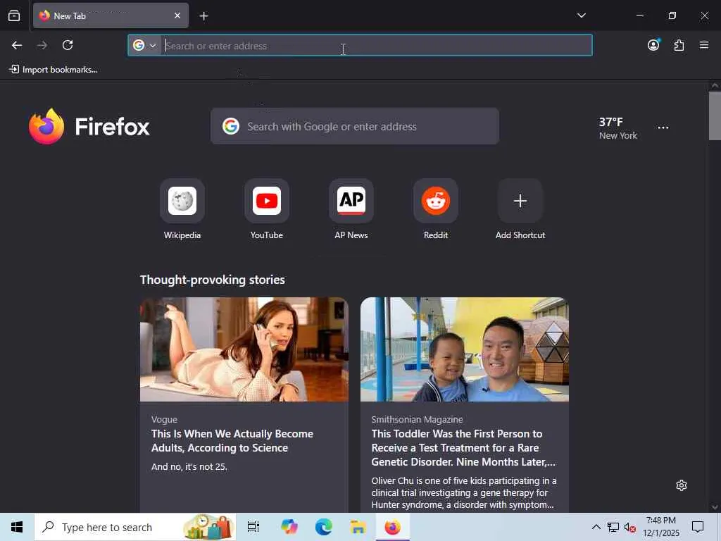The height and width of the screenshot is (541, 721).
Task: Select the New Tab tab
Action: [111, 15]
